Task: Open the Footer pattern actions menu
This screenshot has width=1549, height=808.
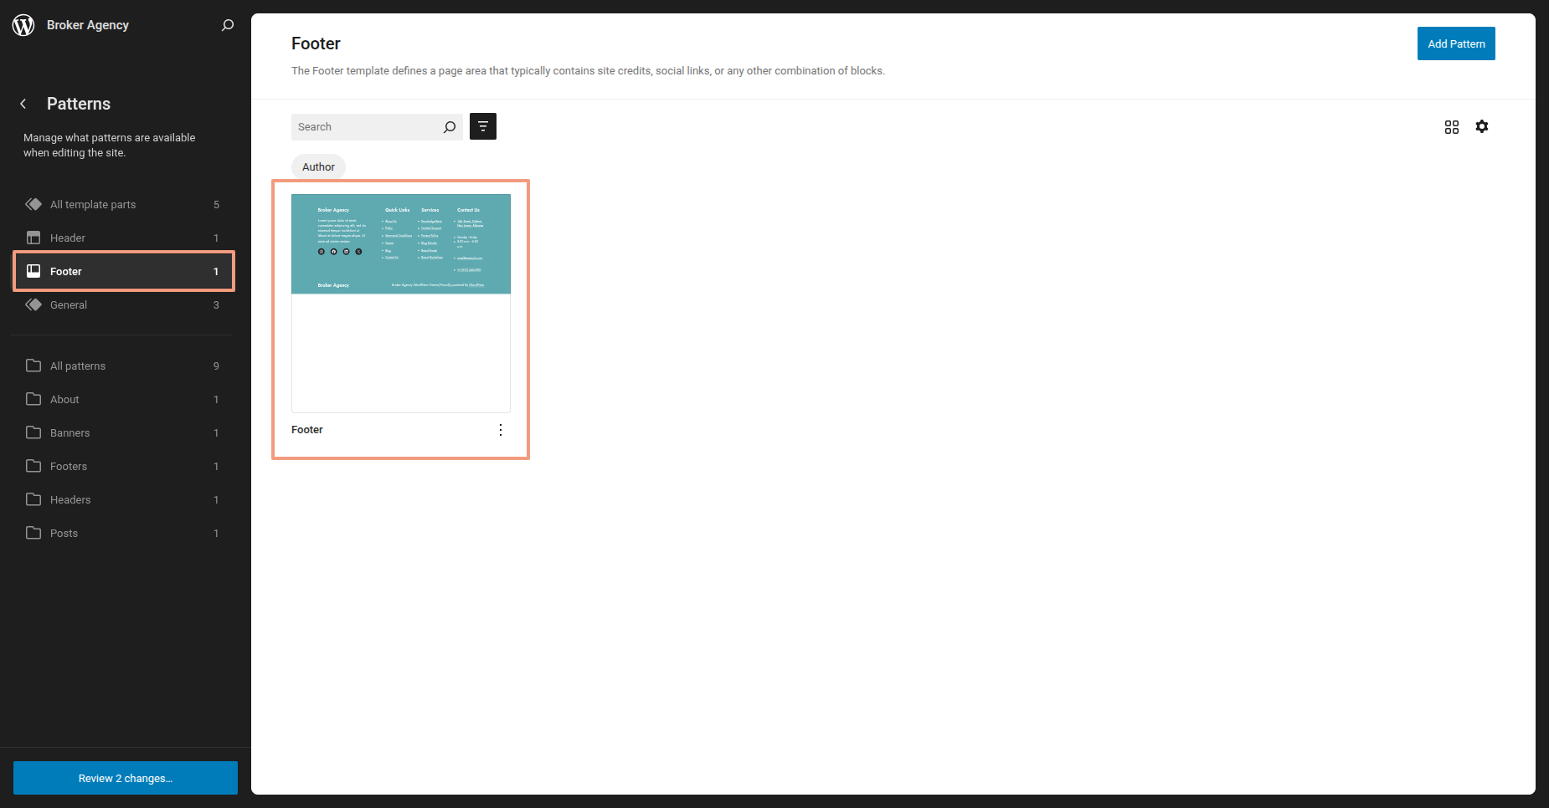Action: pyautogui.click(x=501, y=430)
